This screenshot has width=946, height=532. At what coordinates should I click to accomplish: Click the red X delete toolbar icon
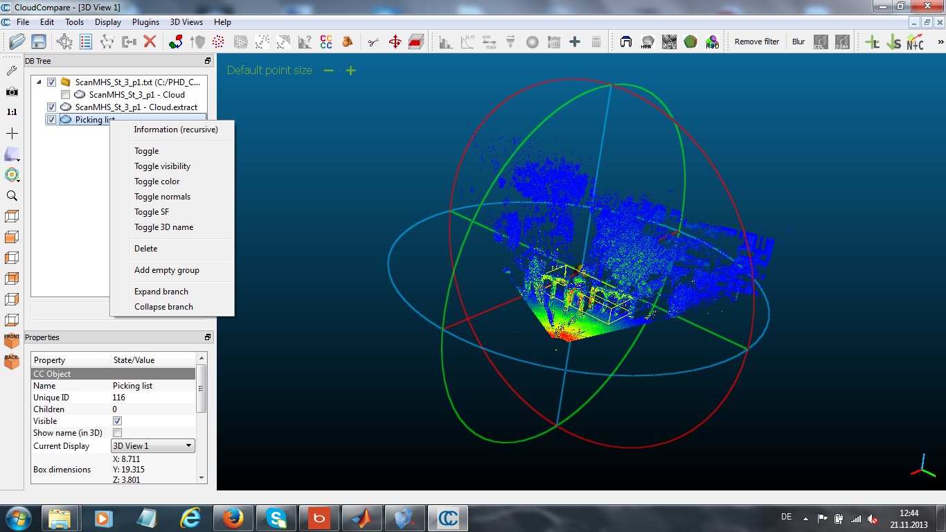tap(150, 42)
